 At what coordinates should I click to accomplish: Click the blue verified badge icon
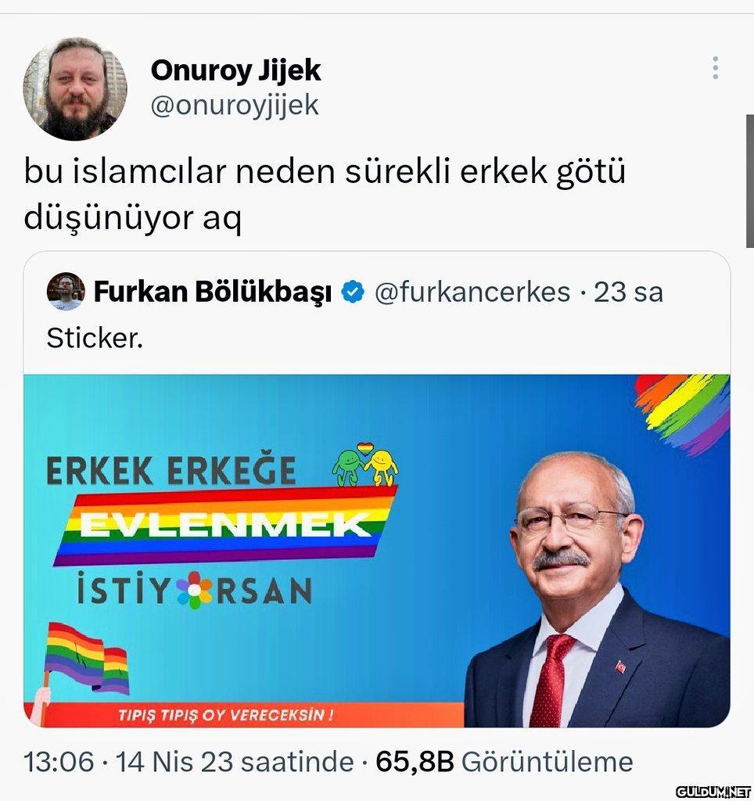coord(353,292)
